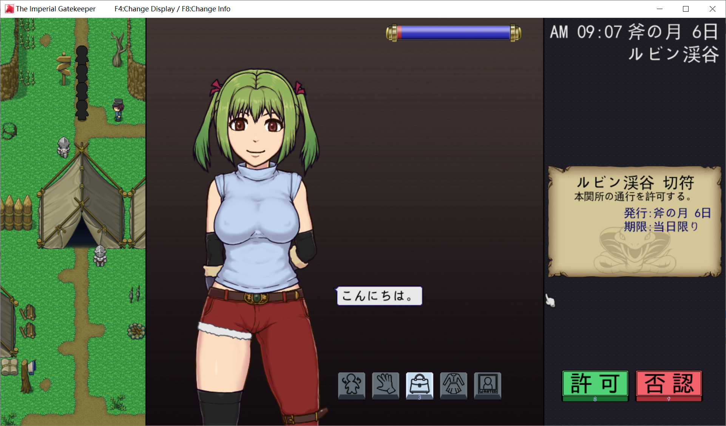Click the 本関所の通行を許可する。 text line

[x=633, y=196]
